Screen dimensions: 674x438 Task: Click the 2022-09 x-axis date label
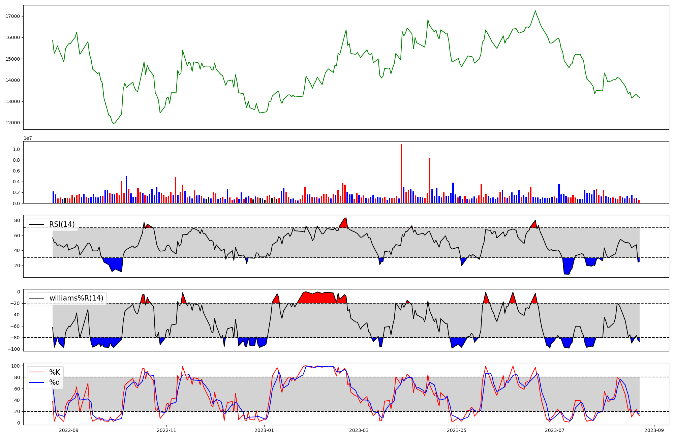[68, 430]
